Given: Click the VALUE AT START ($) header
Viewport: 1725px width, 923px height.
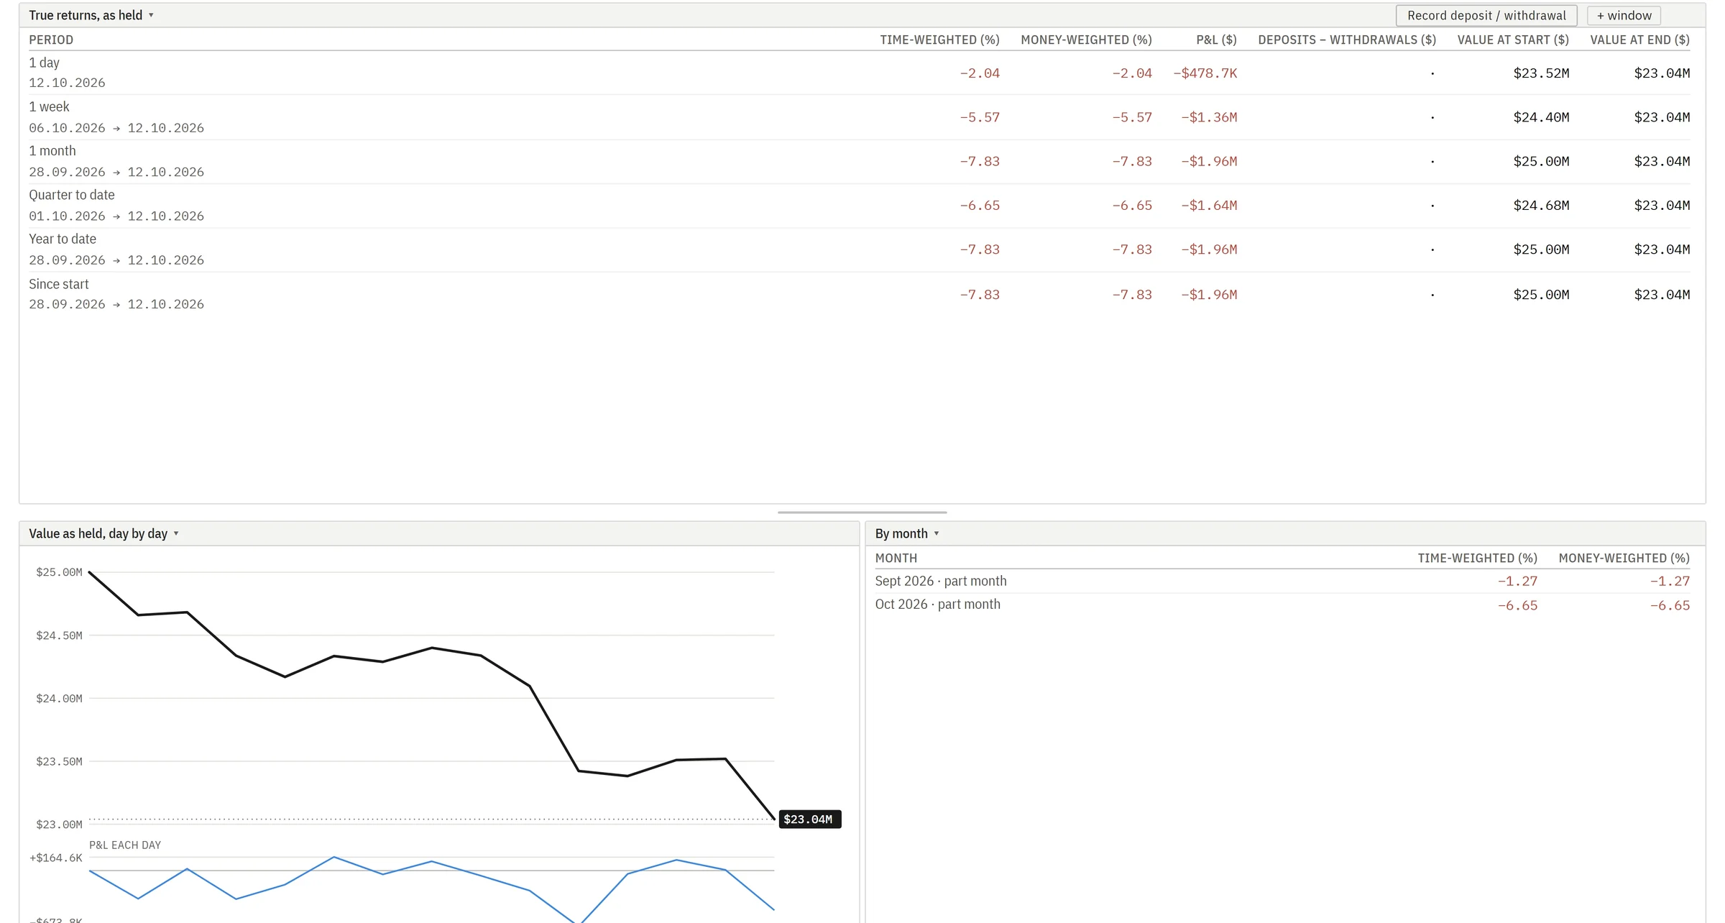Looking at the screenshot, I should [x=1513, y=40].
